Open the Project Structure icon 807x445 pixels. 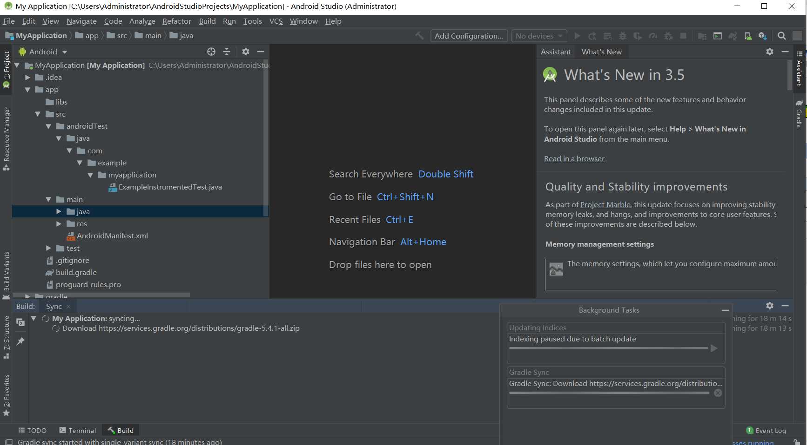[x=702, y=36]
